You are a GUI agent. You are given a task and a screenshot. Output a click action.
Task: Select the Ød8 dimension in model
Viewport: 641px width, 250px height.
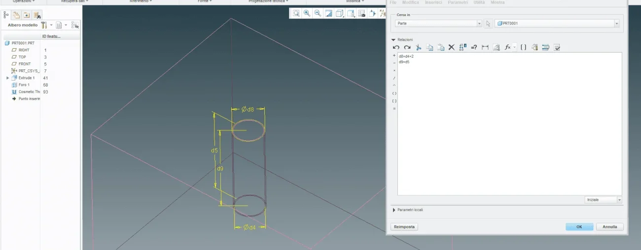pos(248,109)
